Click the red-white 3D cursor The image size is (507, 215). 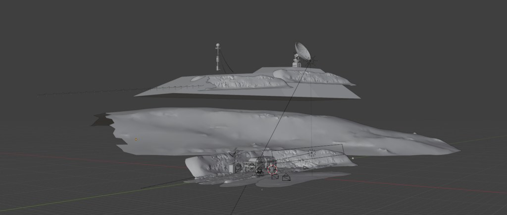coord(272,170)
